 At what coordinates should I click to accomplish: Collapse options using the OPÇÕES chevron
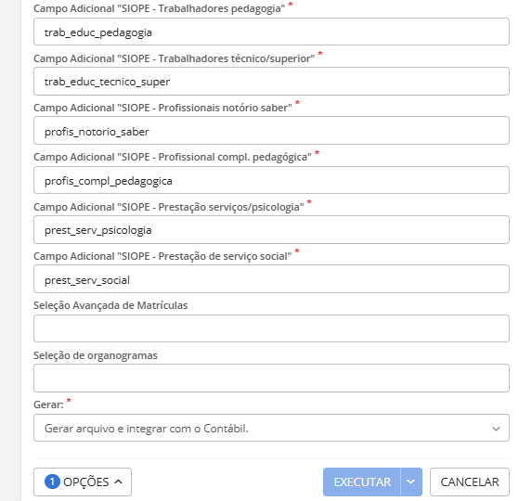(118, 482)
